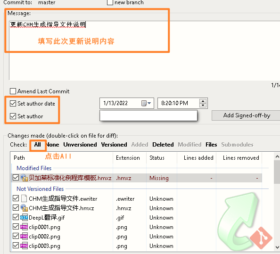280x254 pixels.
Task: Click the hmxz icon of CHM生成指导文件.hmxz
Action: [24, 208]
